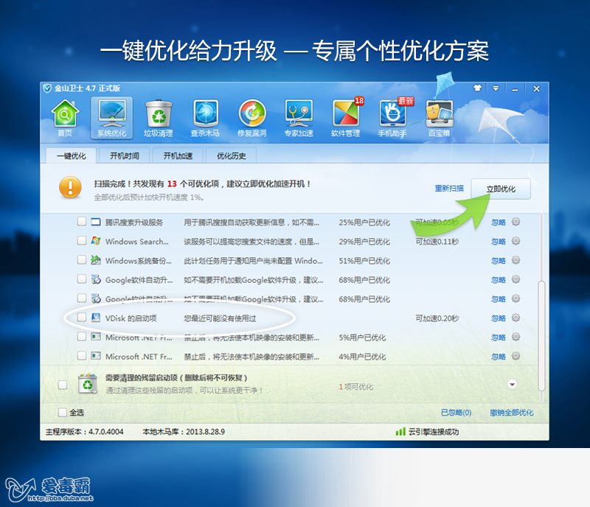Click the 金山卫士 shield logo in title bar
This screenshot has height=507, width=590.
pyautogui.click(x=47, y=88)
